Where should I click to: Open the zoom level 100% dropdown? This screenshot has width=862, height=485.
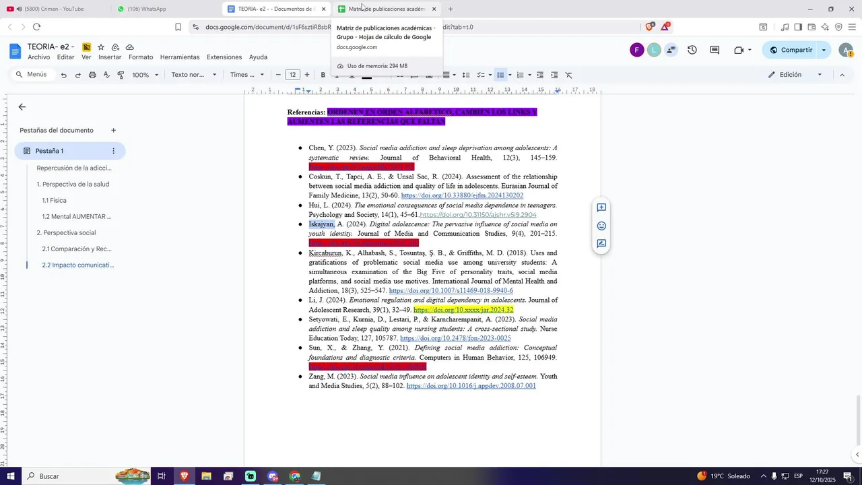[145, 75]
